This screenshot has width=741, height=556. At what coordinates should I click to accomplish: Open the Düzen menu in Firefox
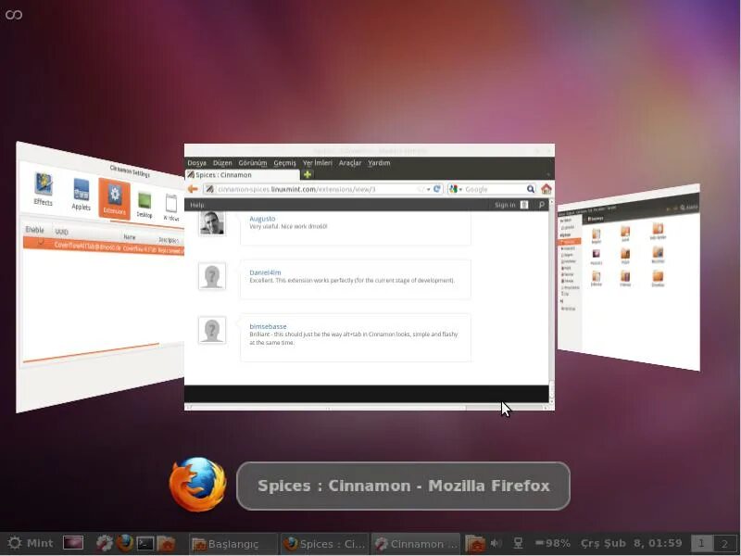[222, 163]
